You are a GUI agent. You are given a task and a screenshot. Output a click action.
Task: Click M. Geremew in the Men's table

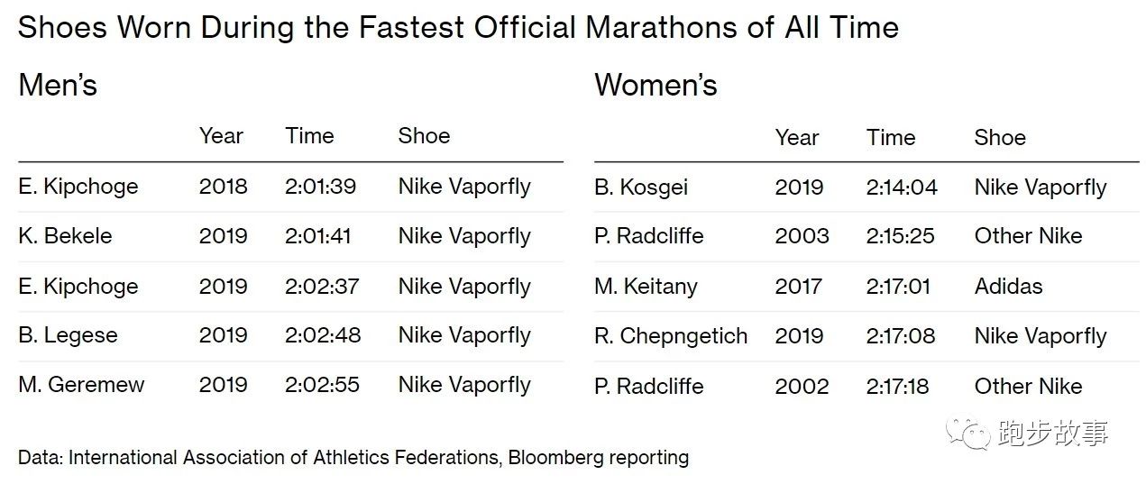click(81, 385)
